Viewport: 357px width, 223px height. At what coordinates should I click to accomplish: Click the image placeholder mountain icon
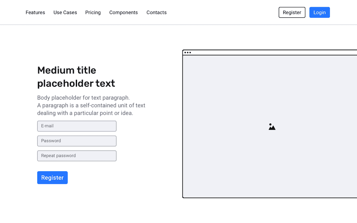[272, 127]
